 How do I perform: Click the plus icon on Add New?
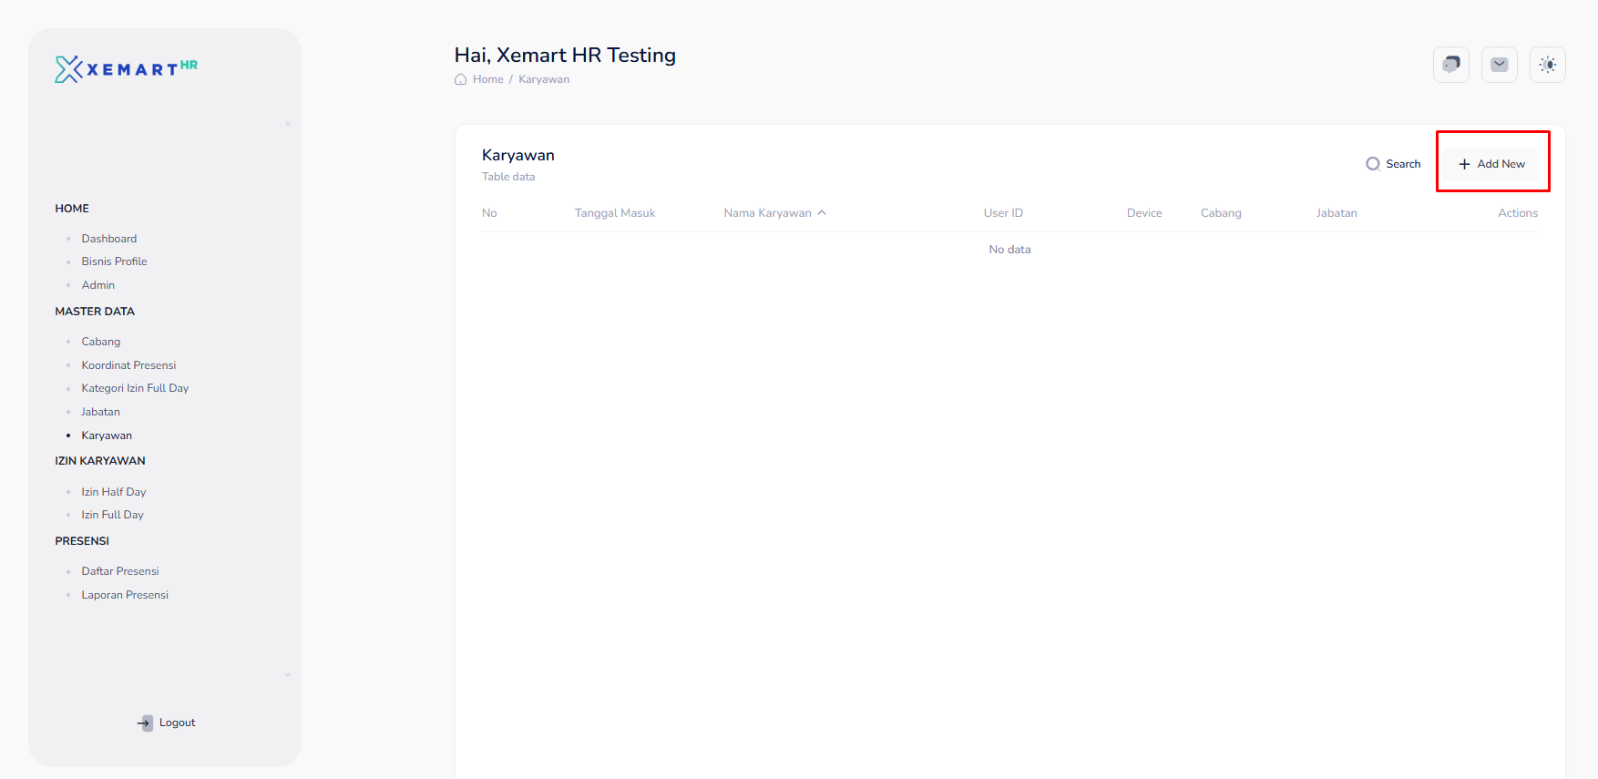click(1464, 164)
